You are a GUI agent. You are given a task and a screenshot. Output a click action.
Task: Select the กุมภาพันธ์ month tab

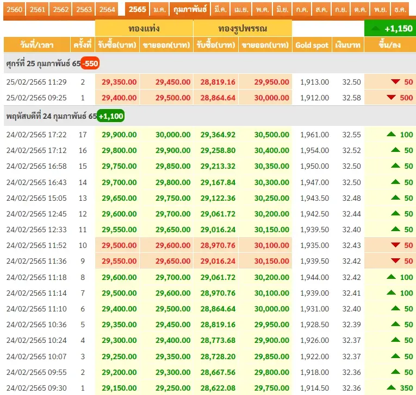click(x=190, y=10)
